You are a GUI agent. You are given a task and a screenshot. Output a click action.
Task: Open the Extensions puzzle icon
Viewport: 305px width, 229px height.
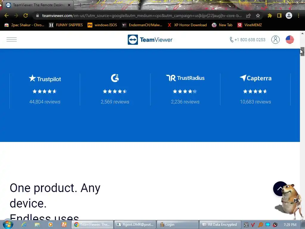(x=270, y=16)
